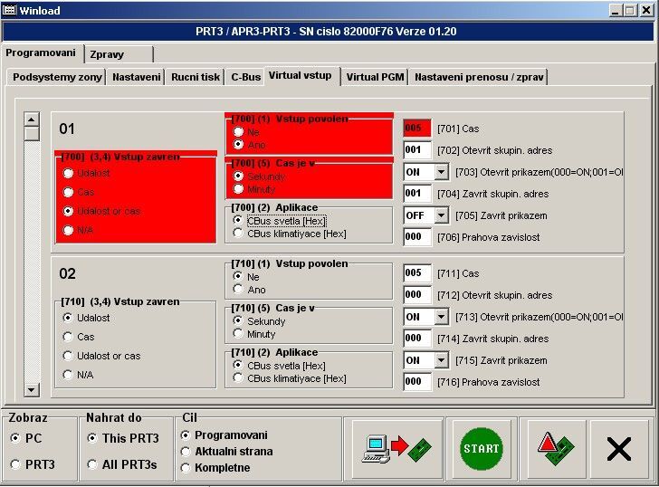Viewport: 659px width, 487px height.
Task: Click the scroll down arrow in panel
Action: 32,389
